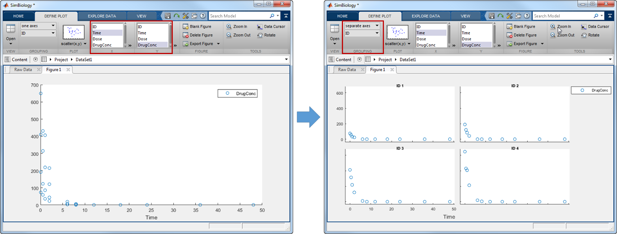Click the X list scrollbar in the left window
Image resolution: width=617 pixels, height=234 pixels.
click(x=125, y=35)
